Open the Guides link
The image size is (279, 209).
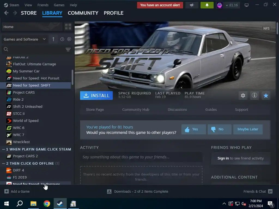pyautogui.click(x=211, y=110)
